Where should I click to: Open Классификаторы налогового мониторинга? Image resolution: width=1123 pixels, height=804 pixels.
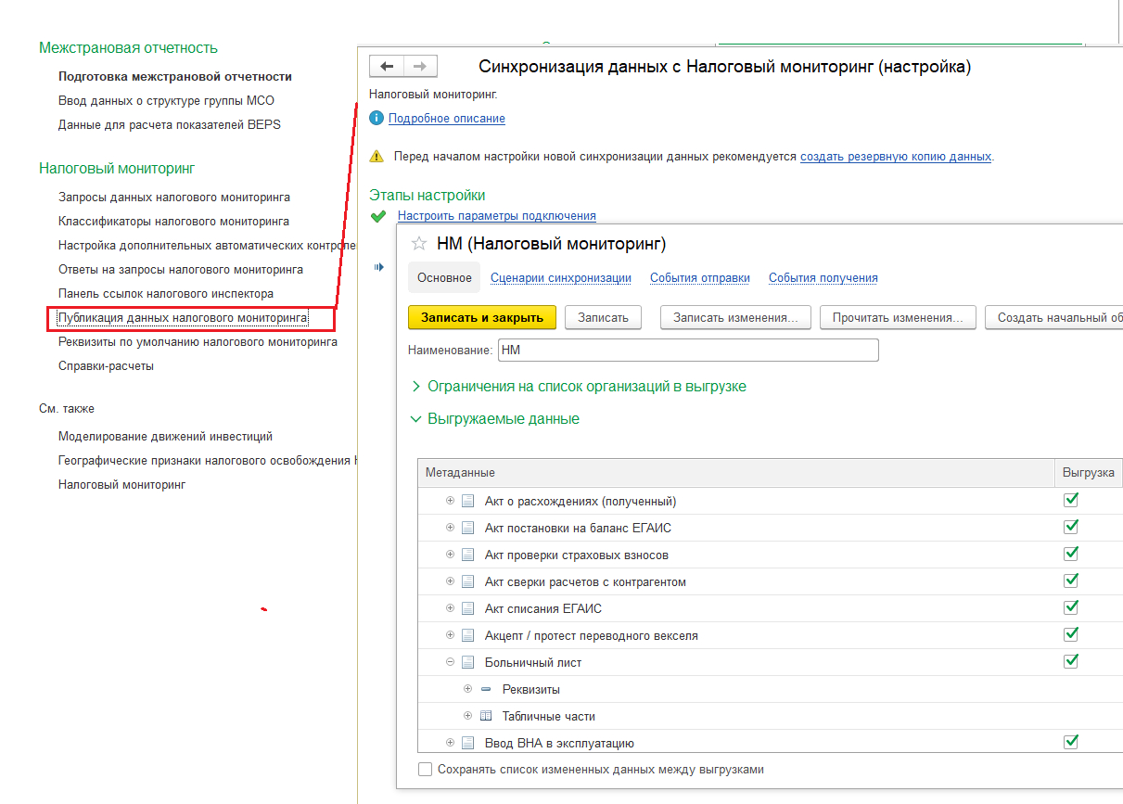point(173,221)
